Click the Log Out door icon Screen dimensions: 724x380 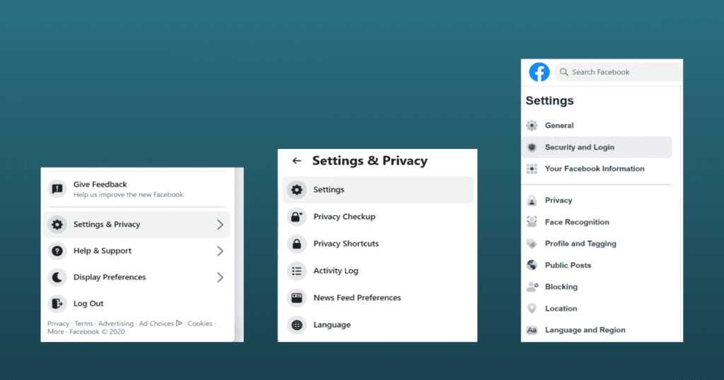pos(57,304)
